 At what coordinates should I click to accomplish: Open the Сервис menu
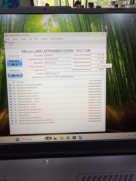[24, 39]
